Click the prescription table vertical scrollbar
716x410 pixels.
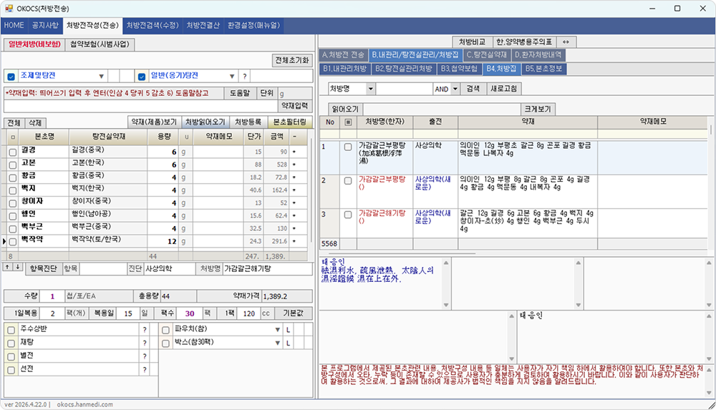711,182
